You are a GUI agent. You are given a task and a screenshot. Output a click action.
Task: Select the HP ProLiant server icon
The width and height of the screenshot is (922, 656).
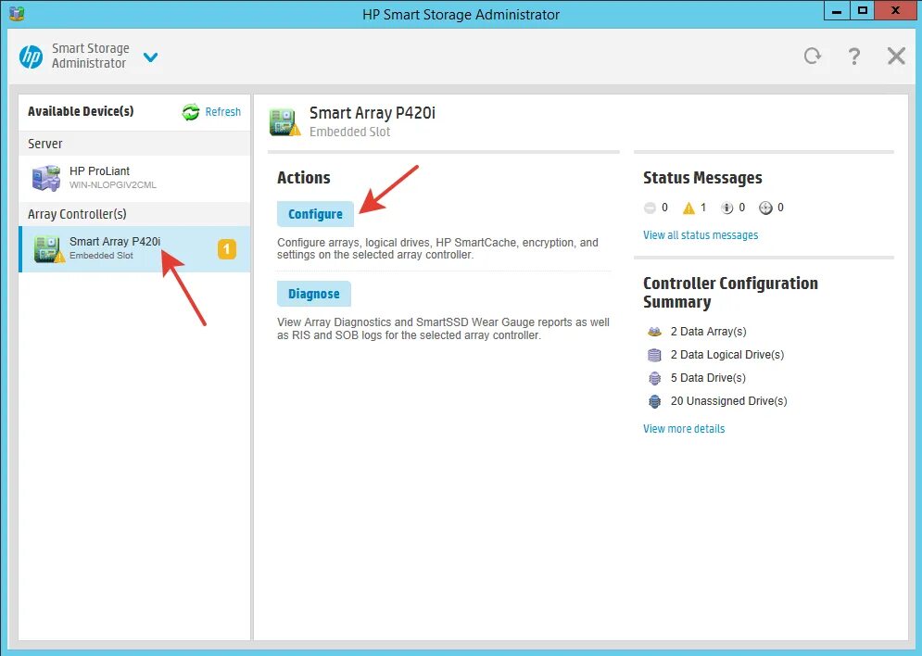(46, 178)
